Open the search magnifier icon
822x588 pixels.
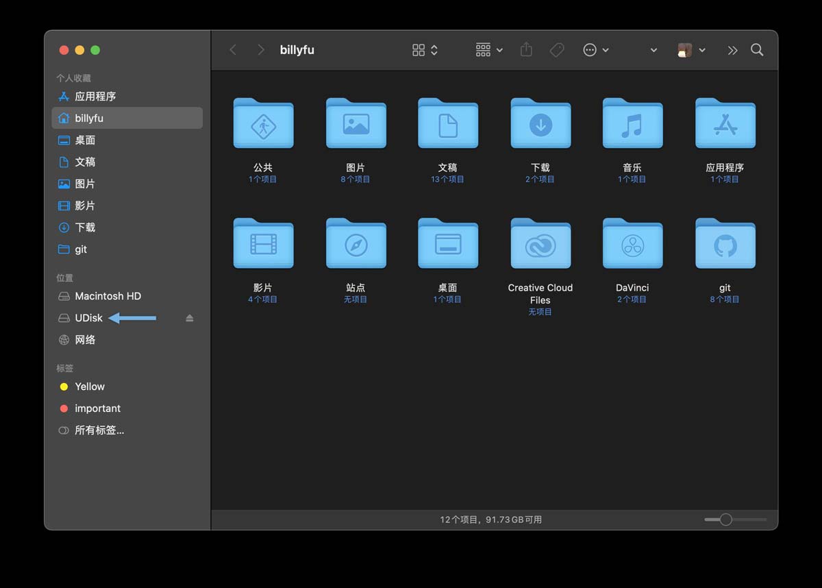pos(757,50)
